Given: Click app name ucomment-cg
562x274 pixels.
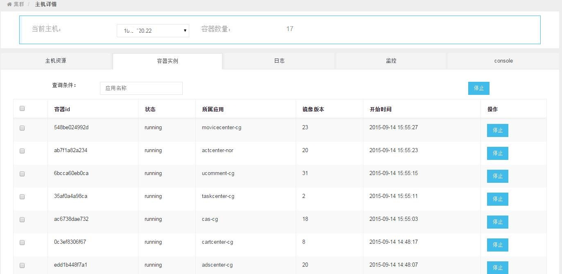Looking at the screenshot, I should [x=218, y=173].
